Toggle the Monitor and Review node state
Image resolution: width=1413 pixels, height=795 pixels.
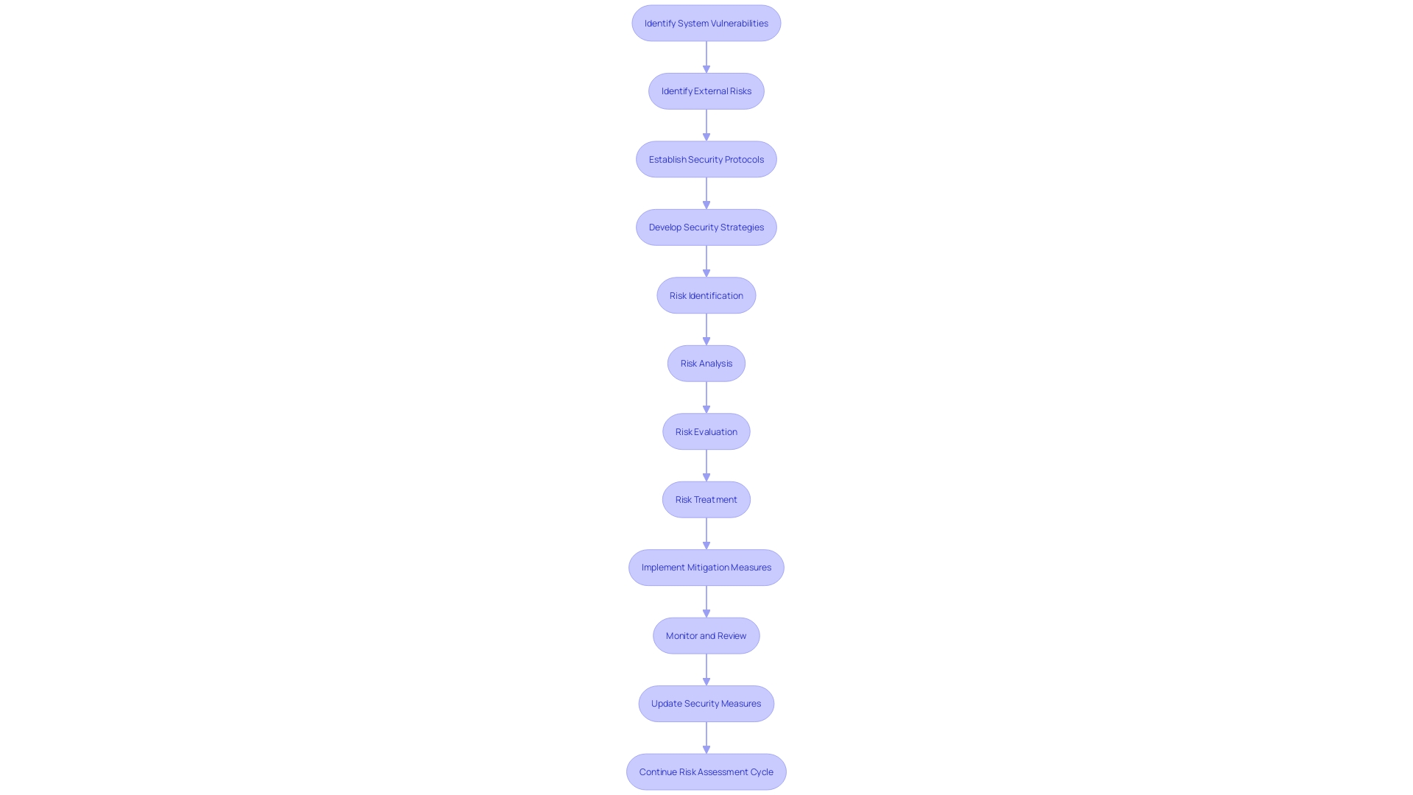[x=706, y=635]
